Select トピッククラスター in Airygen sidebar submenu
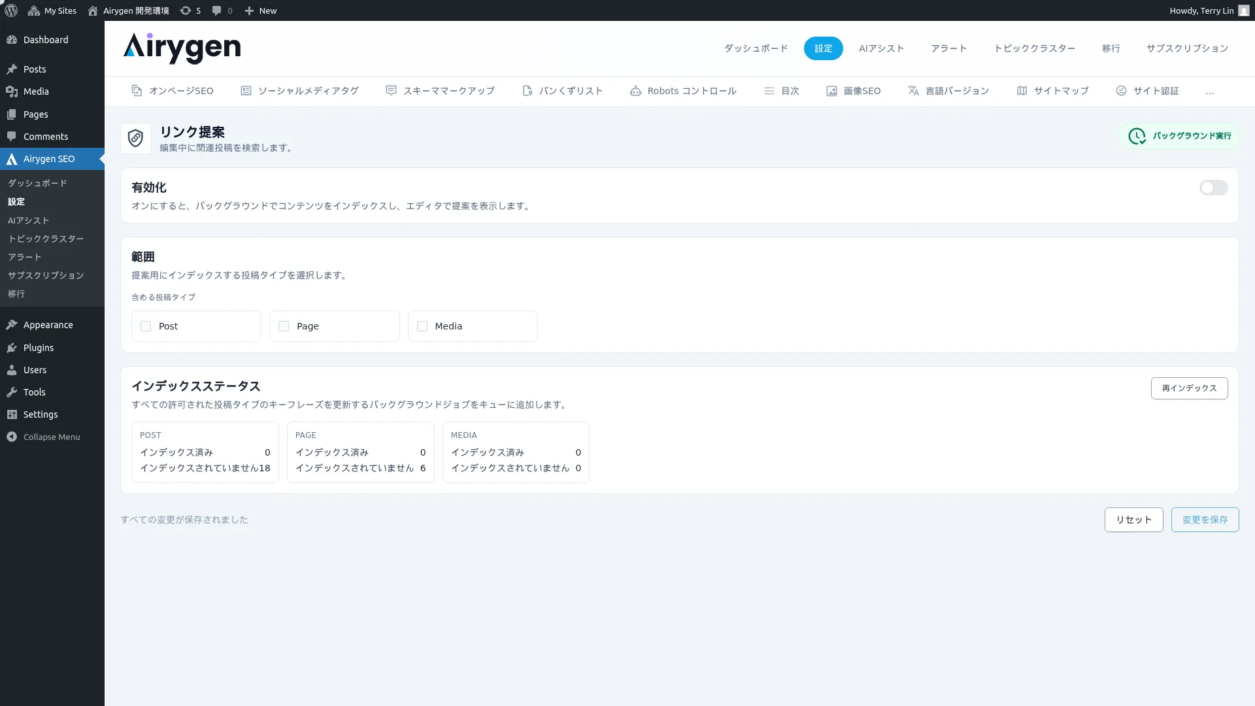1255x706 pixels. tap(46, 239)
